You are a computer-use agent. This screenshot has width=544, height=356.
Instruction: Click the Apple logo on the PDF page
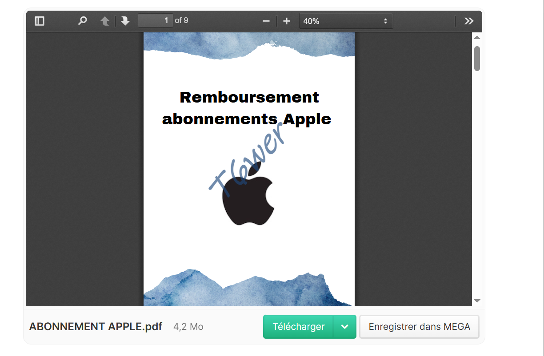[248, 194]
